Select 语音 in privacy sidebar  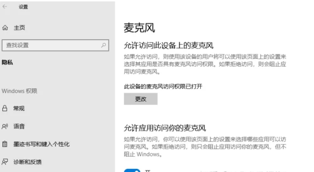coord(19,126)
